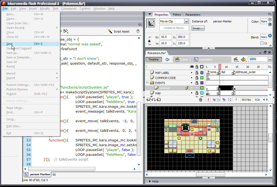Click the Insert Layer icon
Image resolution: width=277 pixels, height=187 pixels.
click(x=148, y=100)
